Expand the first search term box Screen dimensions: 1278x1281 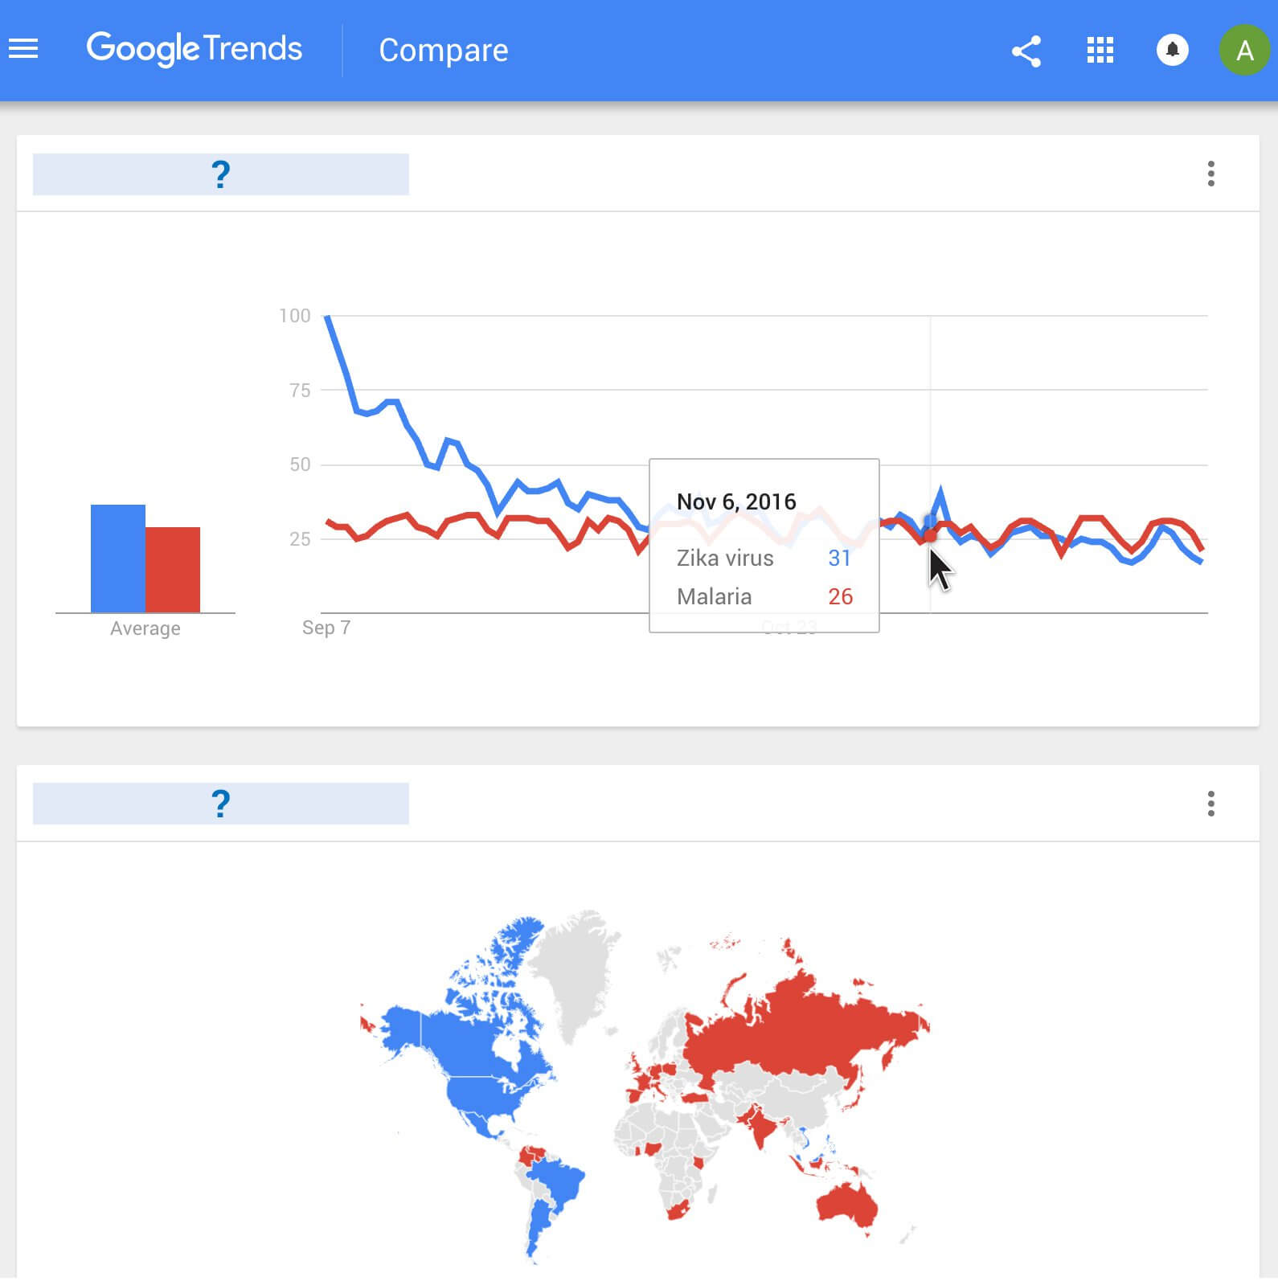tap(219, 173)
